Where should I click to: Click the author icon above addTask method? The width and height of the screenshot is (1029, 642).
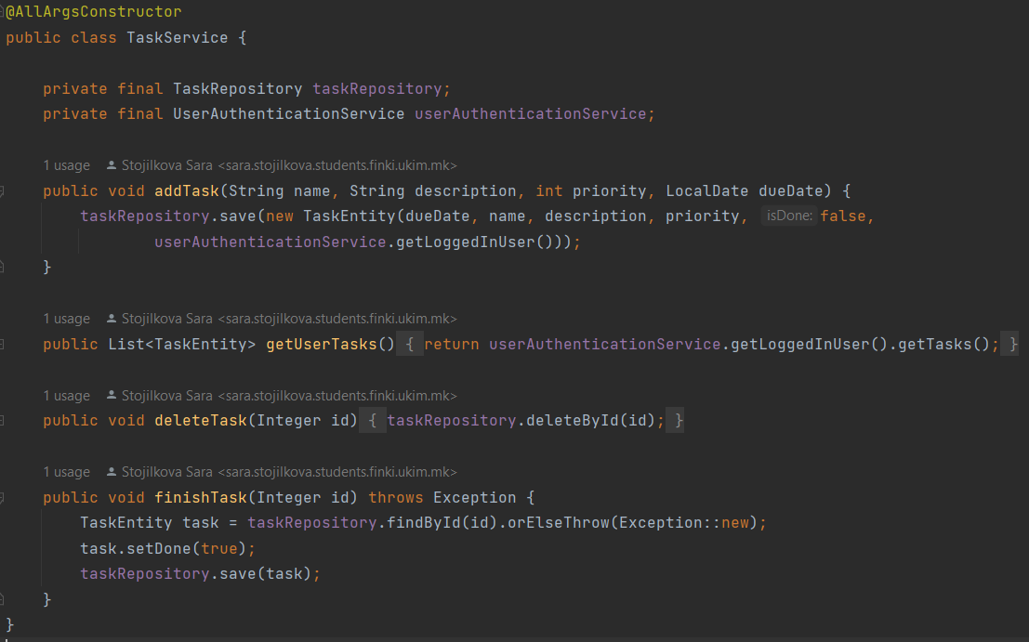pyautogui.click(x=112, y=165)
